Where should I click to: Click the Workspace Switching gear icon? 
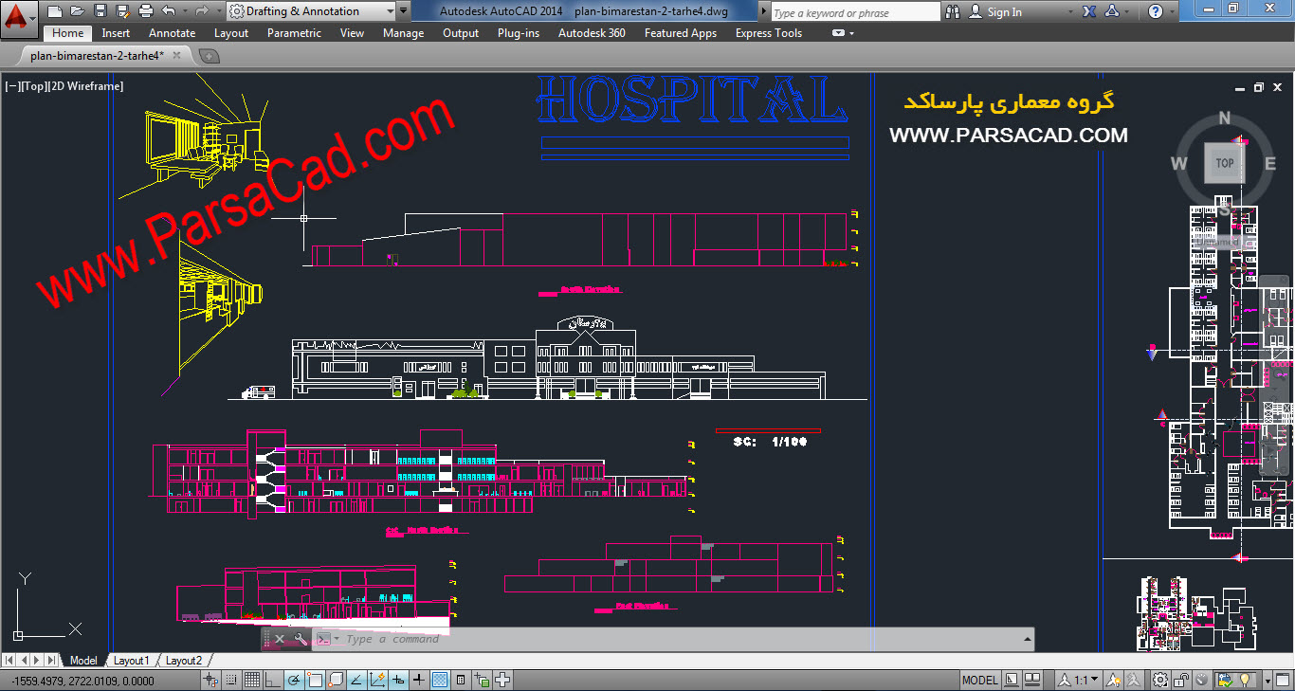[x=1160, y=680]
